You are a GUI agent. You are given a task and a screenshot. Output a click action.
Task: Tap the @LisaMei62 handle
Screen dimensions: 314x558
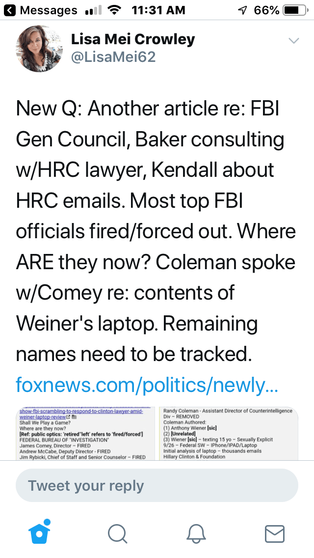113,57
